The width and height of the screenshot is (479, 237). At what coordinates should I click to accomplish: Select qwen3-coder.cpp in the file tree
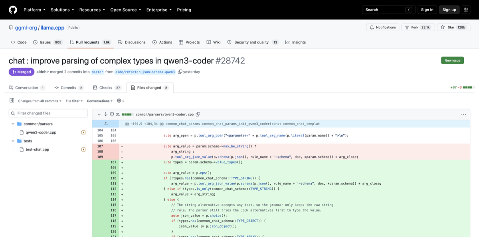[x=41, y=132]
